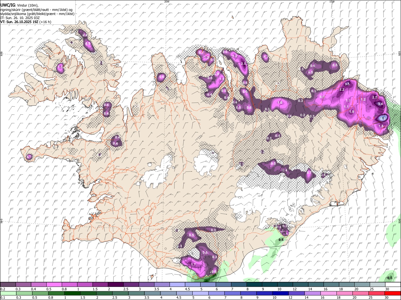Click the 1.7 value label near the south coast
Viewport: 401px width, 300px height.
193,265
